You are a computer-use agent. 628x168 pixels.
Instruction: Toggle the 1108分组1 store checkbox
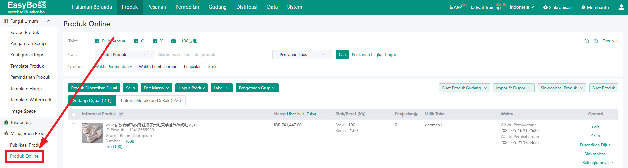174,41
